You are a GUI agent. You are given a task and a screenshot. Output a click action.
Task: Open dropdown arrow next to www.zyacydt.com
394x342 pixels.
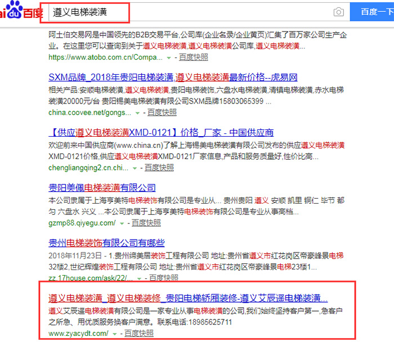(116, 334)
